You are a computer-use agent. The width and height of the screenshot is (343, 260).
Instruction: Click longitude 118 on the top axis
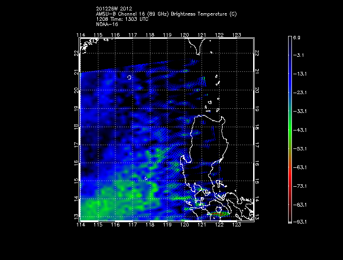(x=150, y=35)
